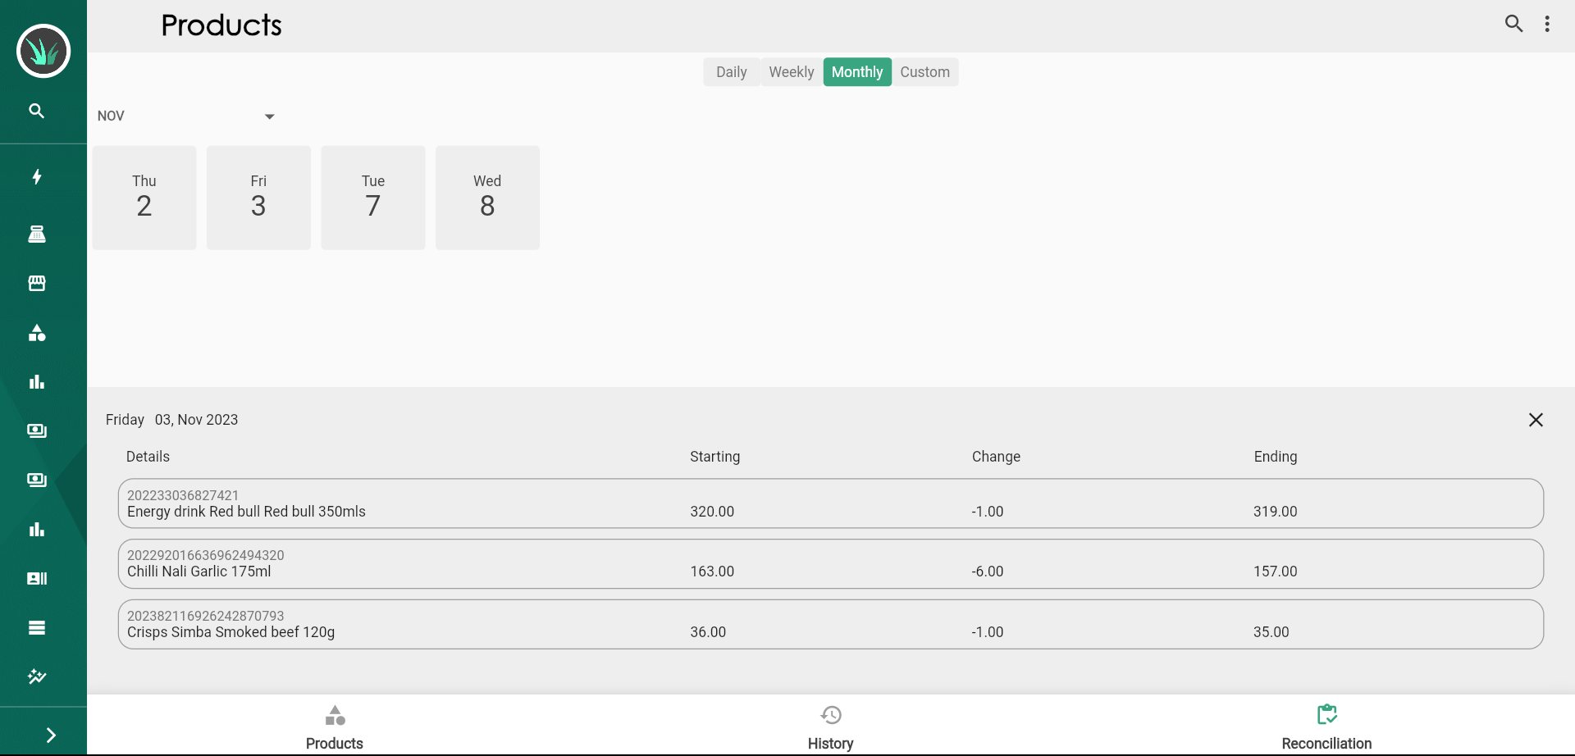Viewport: 1575px width, 756px height.
Task: Expand the Chilli Nali Garlic 175ml row
Action: pos(830,564)
